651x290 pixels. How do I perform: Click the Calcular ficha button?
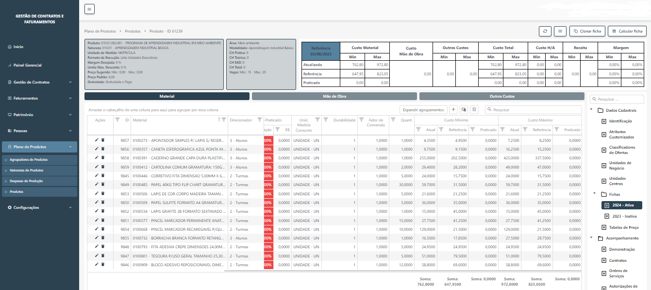[x=627, y=31]
